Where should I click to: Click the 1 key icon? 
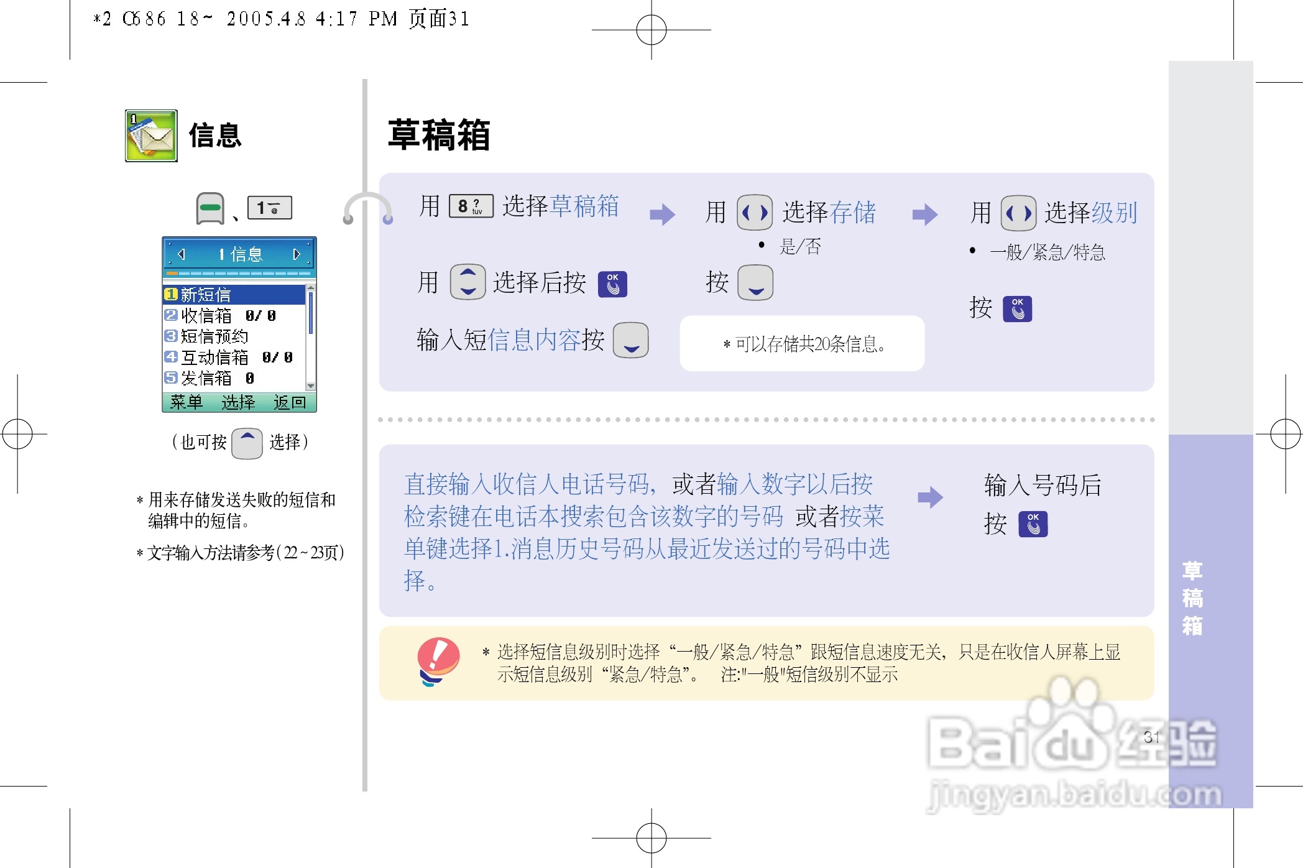point(270,208)
